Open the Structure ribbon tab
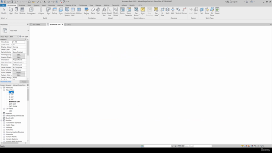Screen dimensions: 272x153 coord(22,5)
